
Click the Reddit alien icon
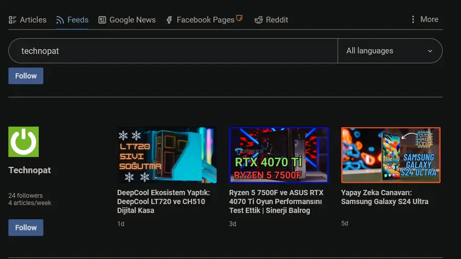258,20
